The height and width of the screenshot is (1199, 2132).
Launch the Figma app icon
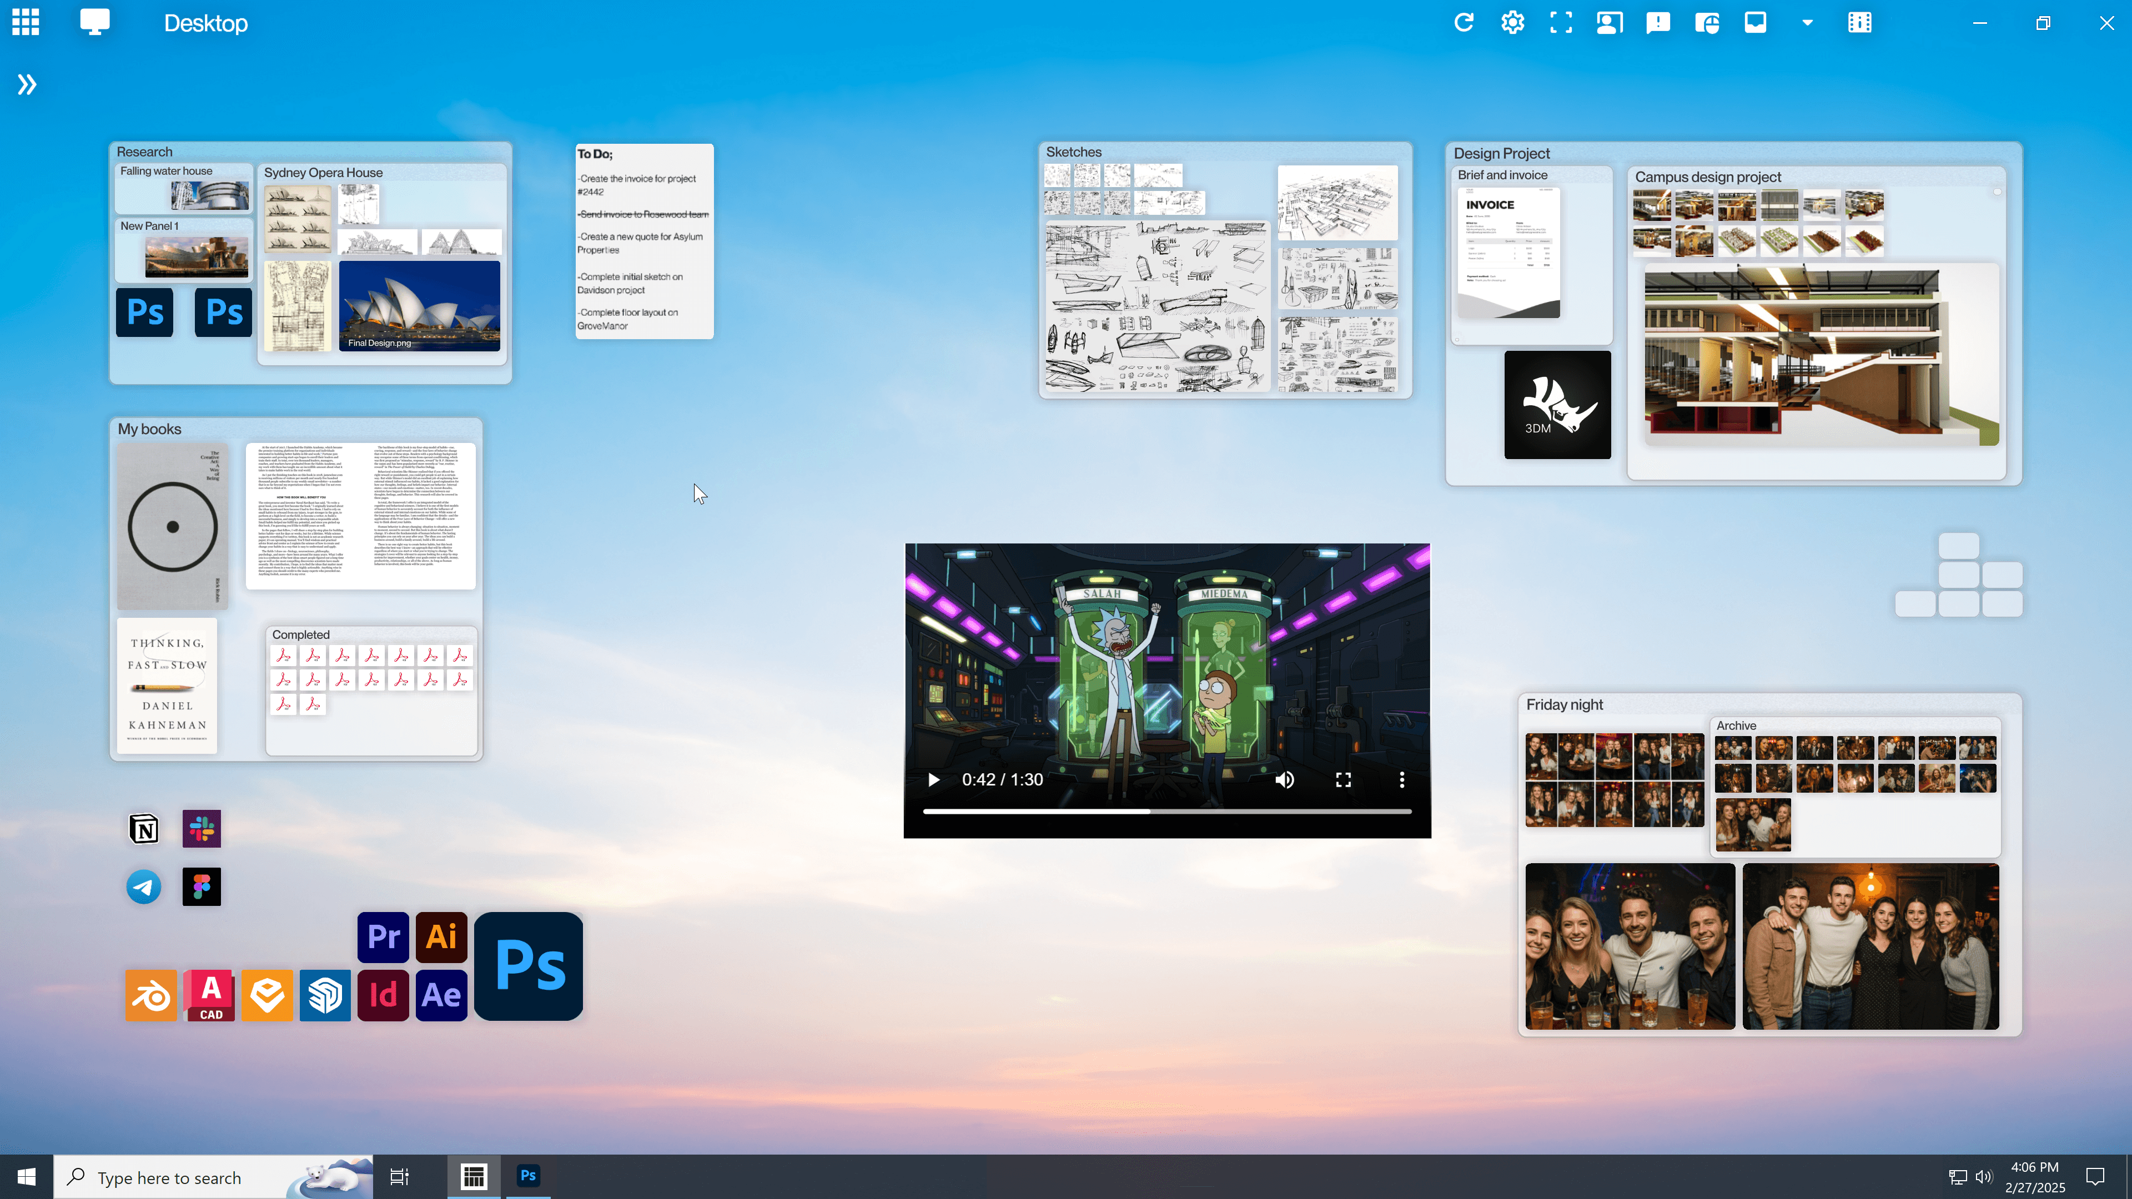click(202, 887)
